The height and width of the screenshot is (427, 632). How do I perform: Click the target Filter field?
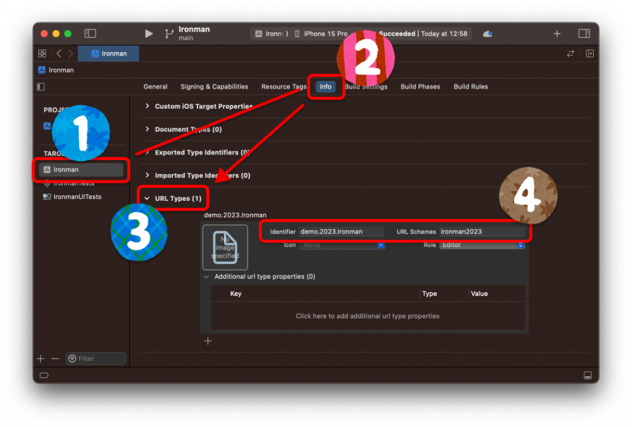tap(96, 358)
